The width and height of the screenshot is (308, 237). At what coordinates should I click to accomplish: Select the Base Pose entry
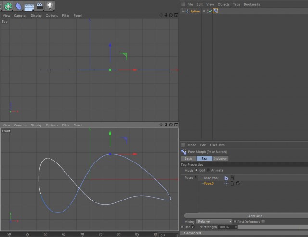(x=211, y=178)
